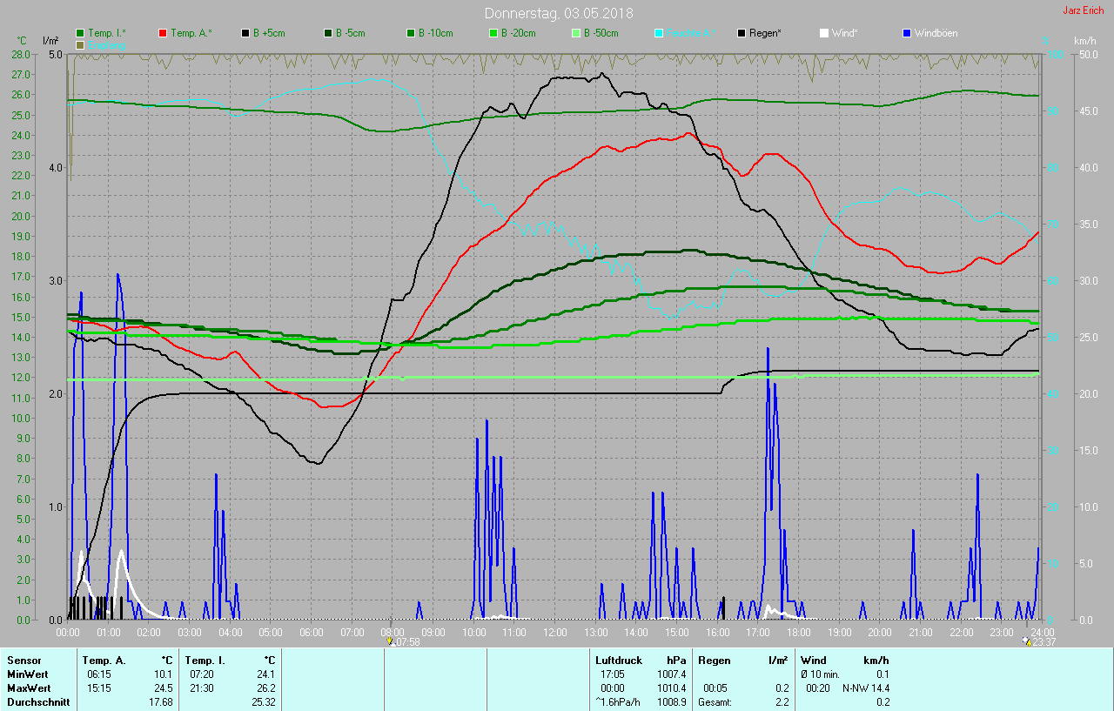Select the Luftdruck column header

point(616,661)
